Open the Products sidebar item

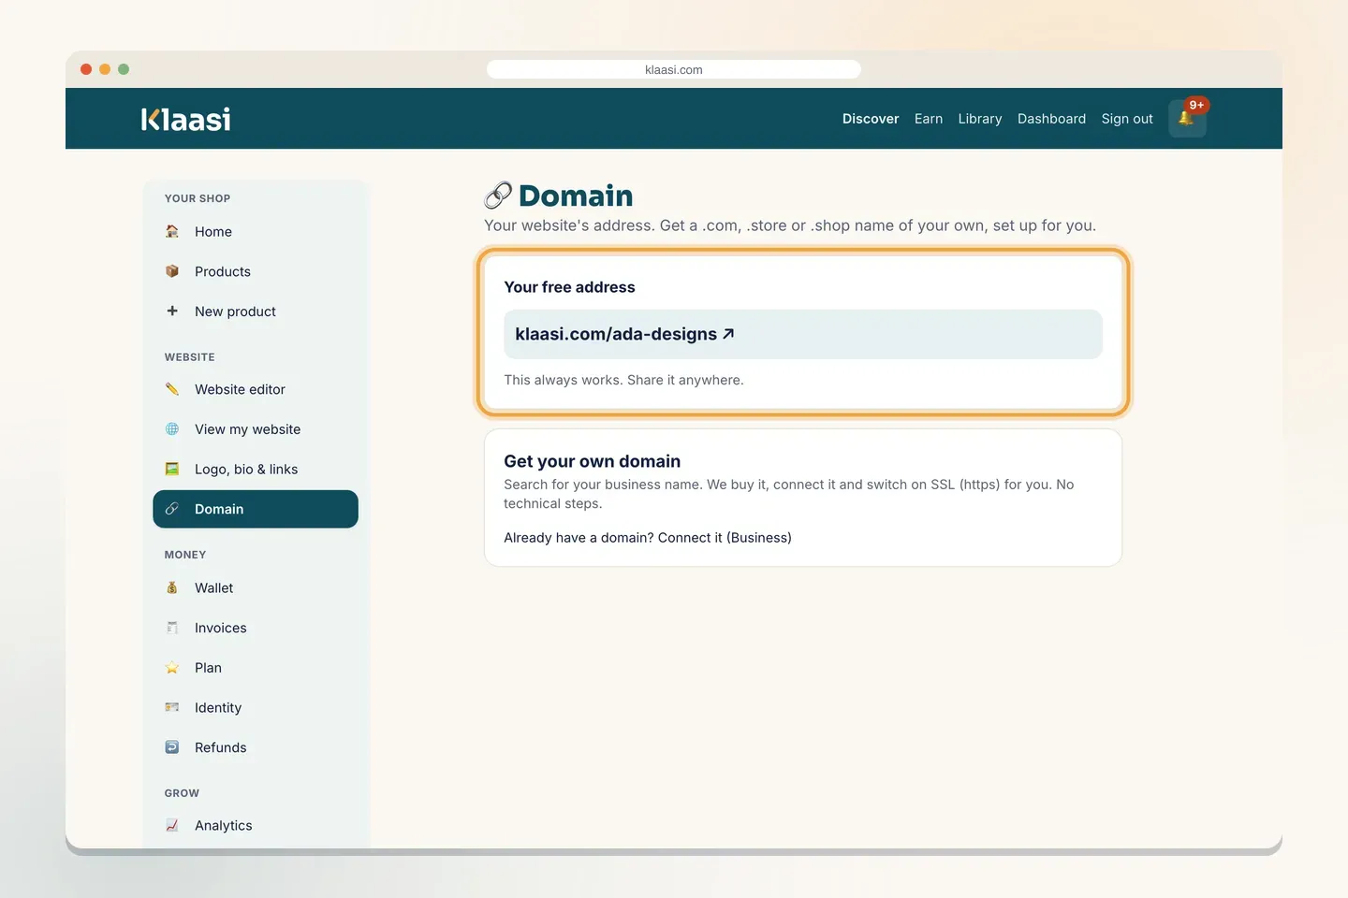point(256,271)
